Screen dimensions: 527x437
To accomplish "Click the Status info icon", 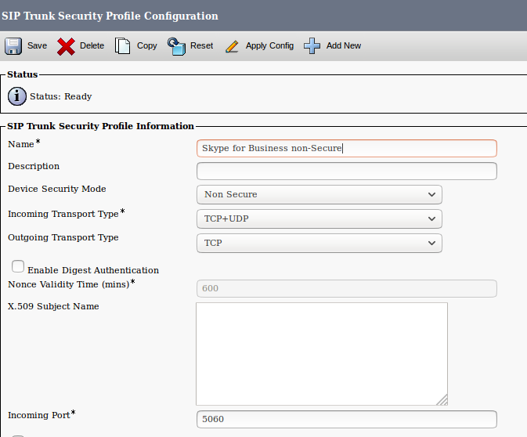I will (x=16, y=96).
